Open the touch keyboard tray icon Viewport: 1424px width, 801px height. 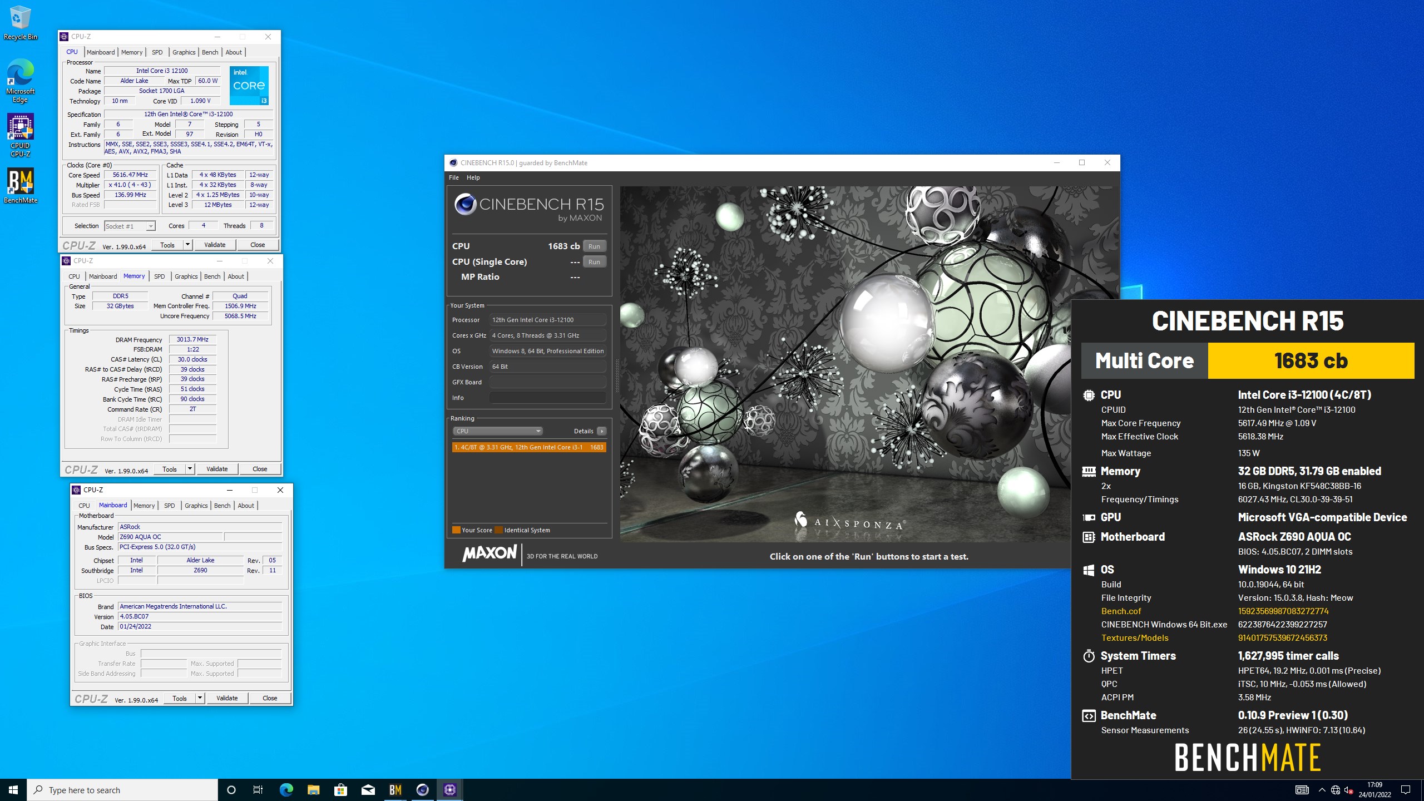click(1302, 790)
